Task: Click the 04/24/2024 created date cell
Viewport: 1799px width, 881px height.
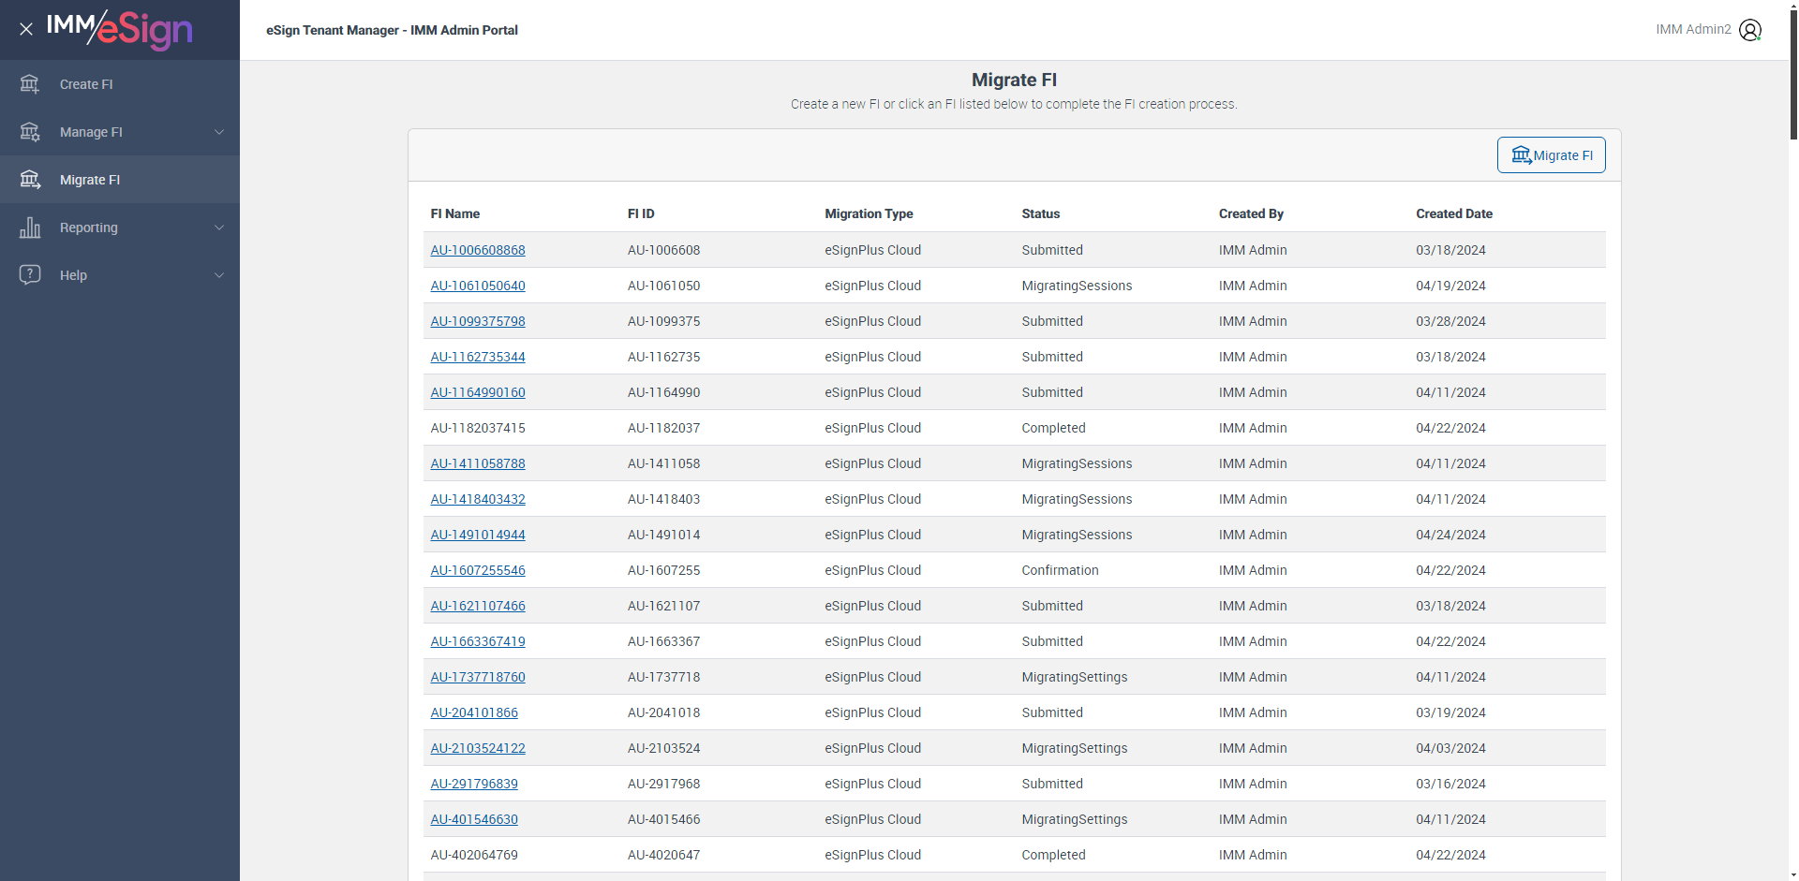Action: point(1450,535)
